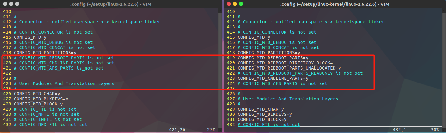The image size is (446, 133).
Task: Click the right VIM window title linux-kernel path
Action: coord(334,4)
